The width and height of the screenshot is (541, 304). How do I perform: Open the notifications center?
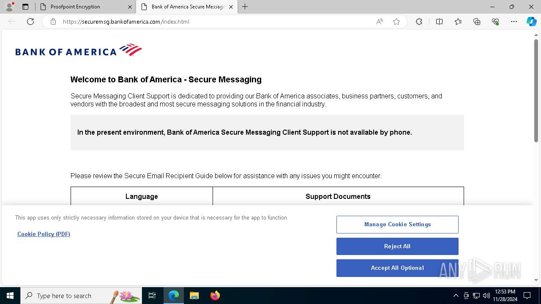[527, 296]
